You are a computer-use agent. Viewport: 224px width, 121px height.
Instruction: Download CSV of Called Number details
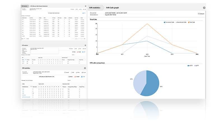(84, 13)
